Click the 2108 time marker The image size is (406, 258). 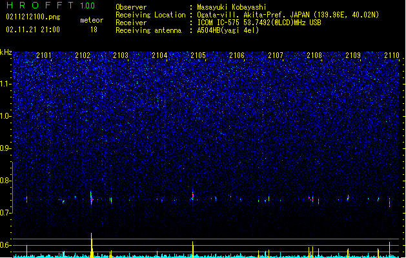[314, 55]
